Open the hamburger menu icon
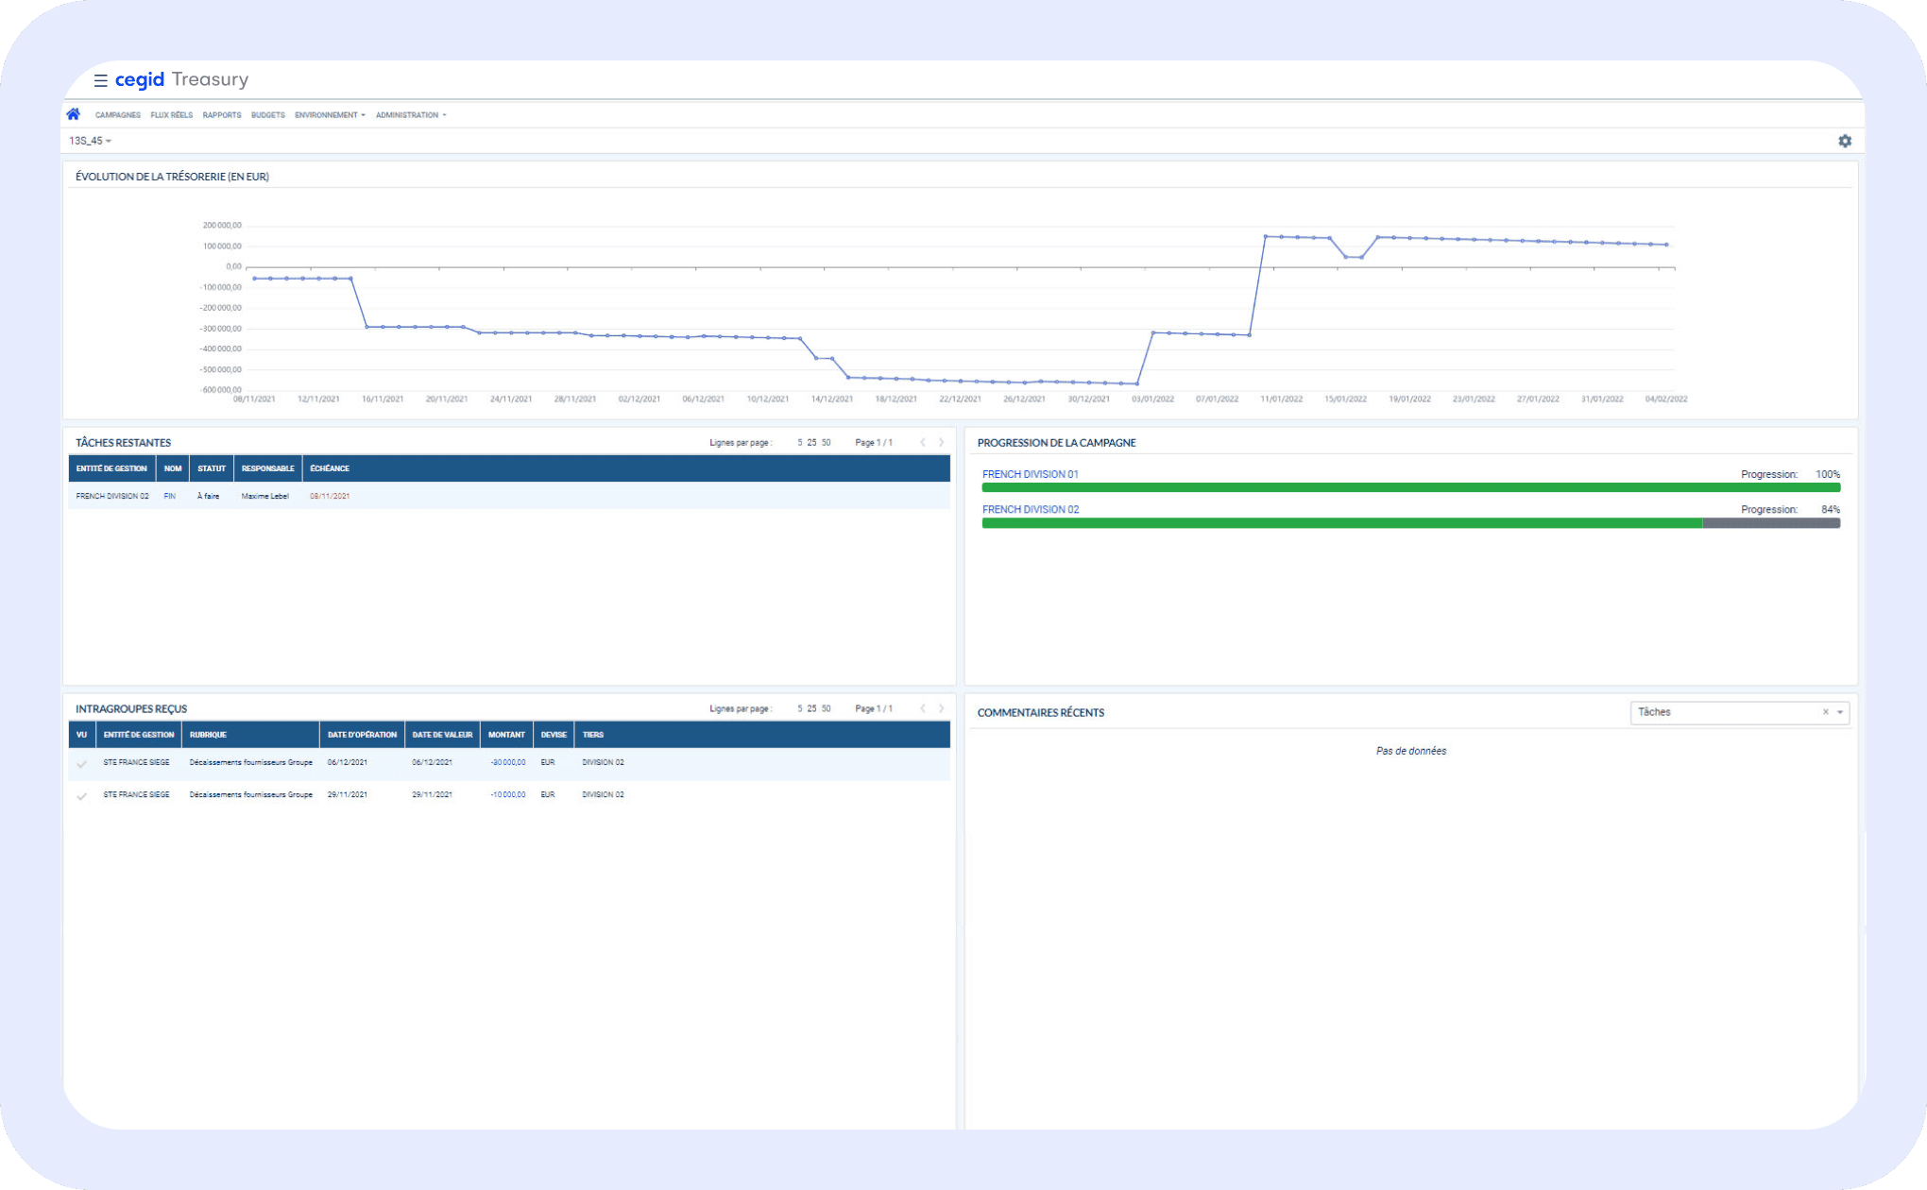 click(x=100, y=80)
